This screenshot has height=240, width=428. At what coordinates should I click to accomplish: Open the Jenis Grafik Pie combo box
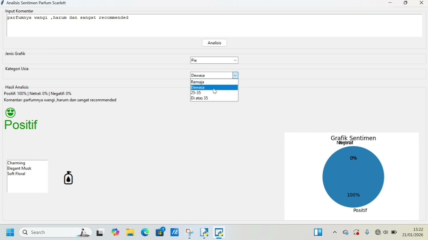214,60
